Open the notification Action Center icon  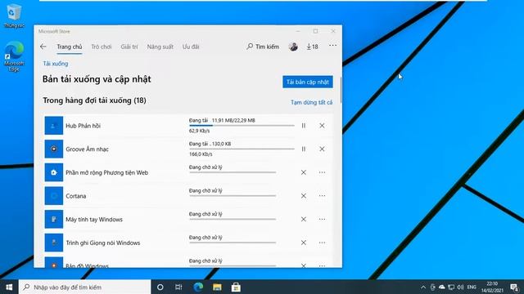pyautogui.click(x=515, y=287)
